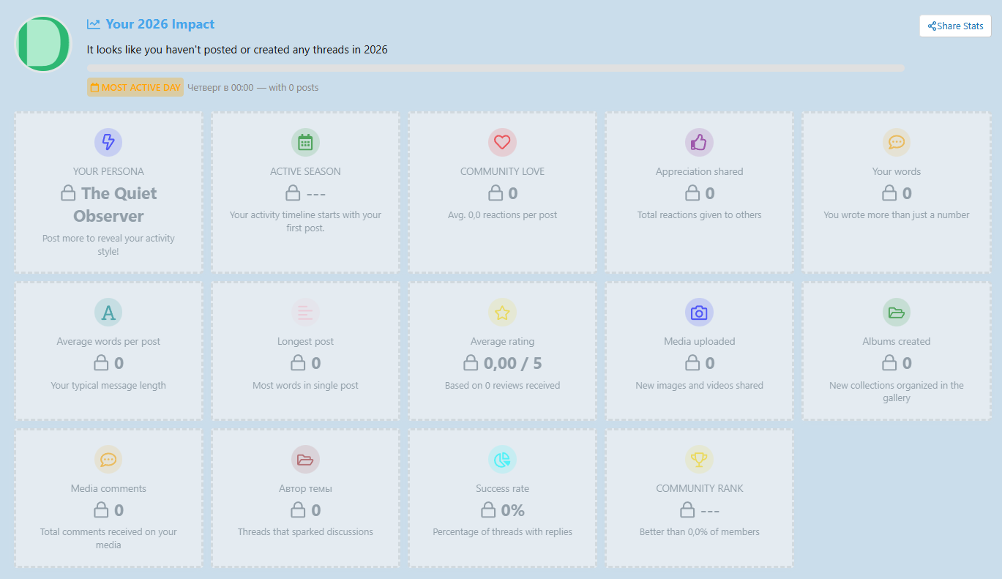Click the star Average rating icon

(x=502, y=313)
